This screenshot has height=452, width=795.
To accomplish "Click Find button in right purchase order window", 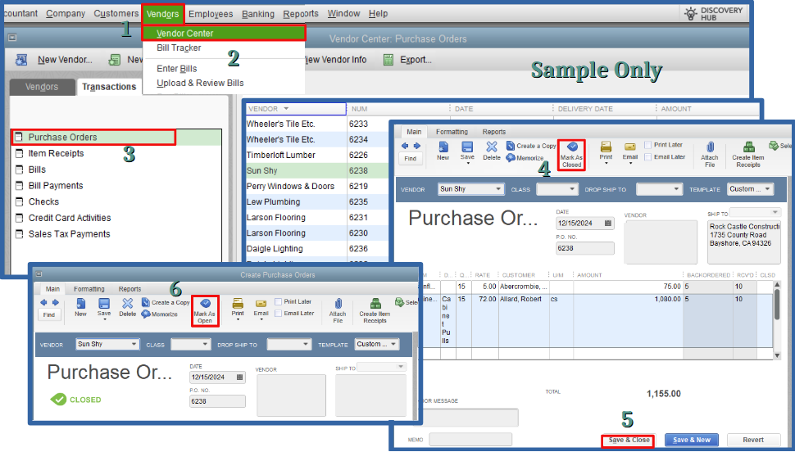I will (410, 159).
